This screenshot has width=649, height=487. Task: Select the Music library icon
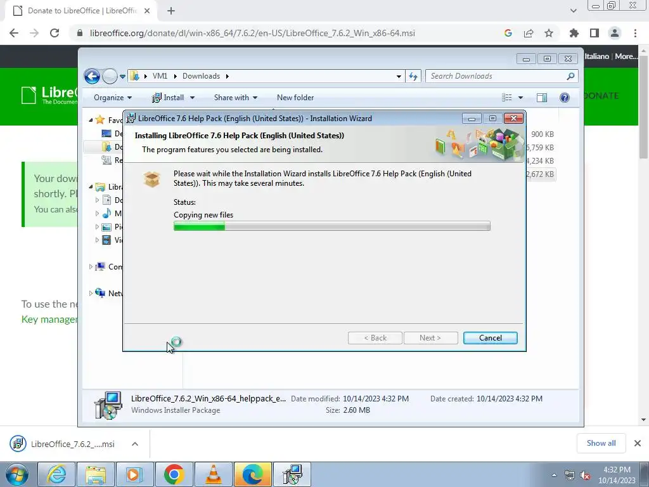click(106, 213)
